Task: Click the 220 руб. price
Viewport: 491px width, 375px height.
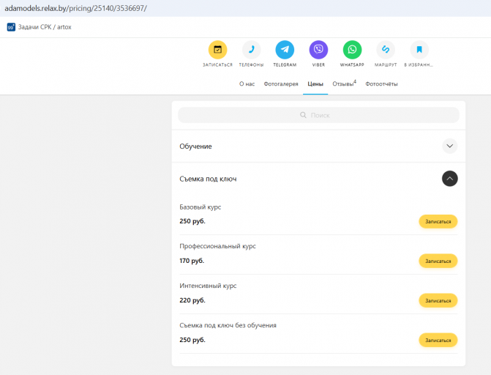Action: coord(192,300)
